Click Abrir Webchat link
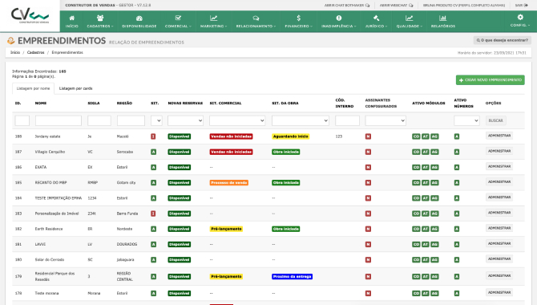 point(396,5)
